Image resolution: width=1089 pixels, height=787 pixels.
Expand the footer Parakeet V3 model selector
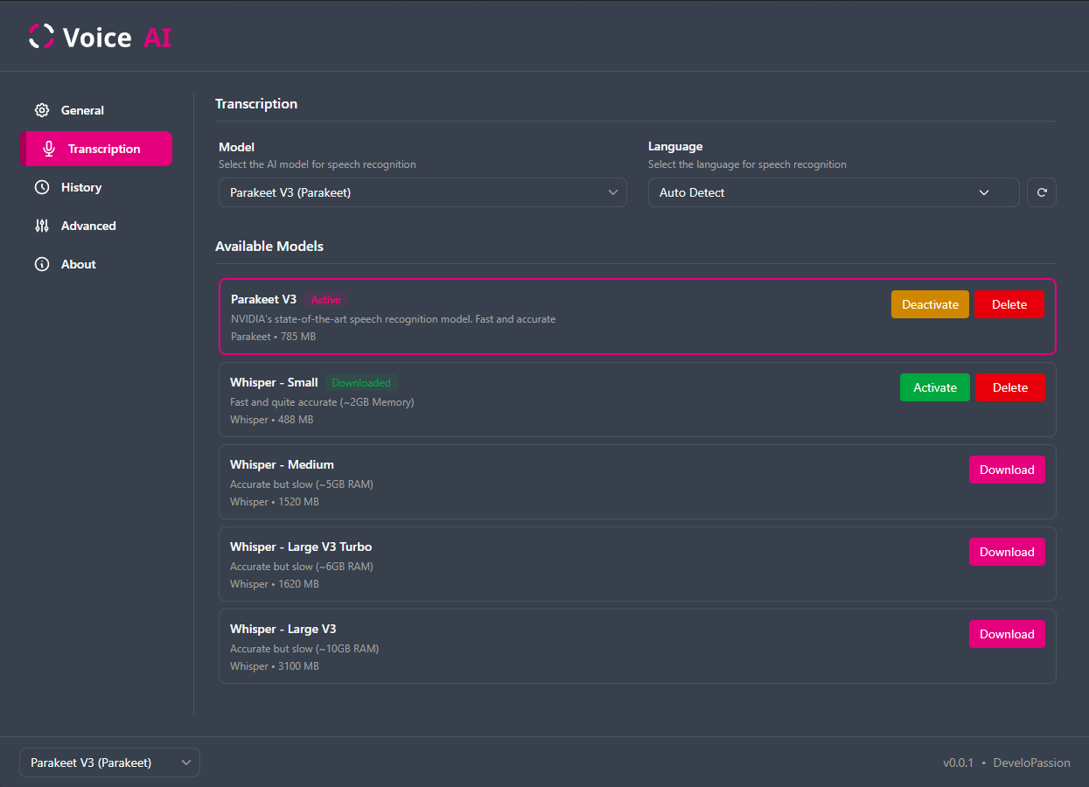coord(109,763)
